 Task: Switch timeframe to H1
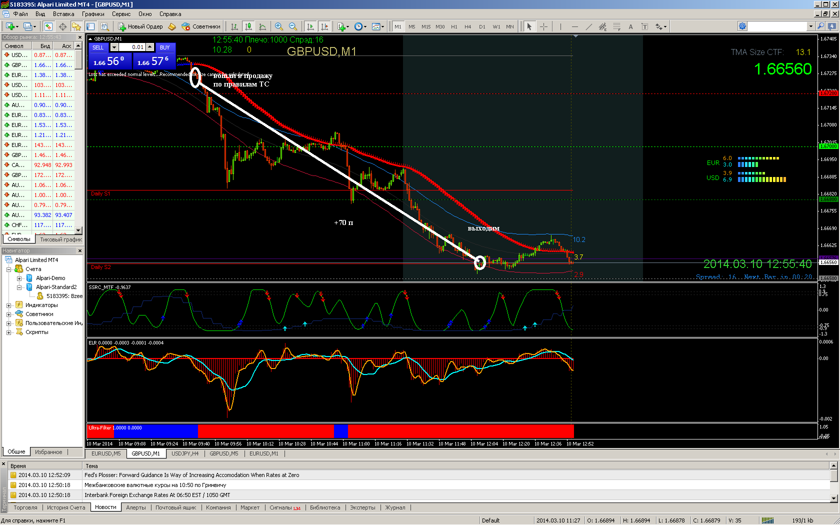[454, 26]
